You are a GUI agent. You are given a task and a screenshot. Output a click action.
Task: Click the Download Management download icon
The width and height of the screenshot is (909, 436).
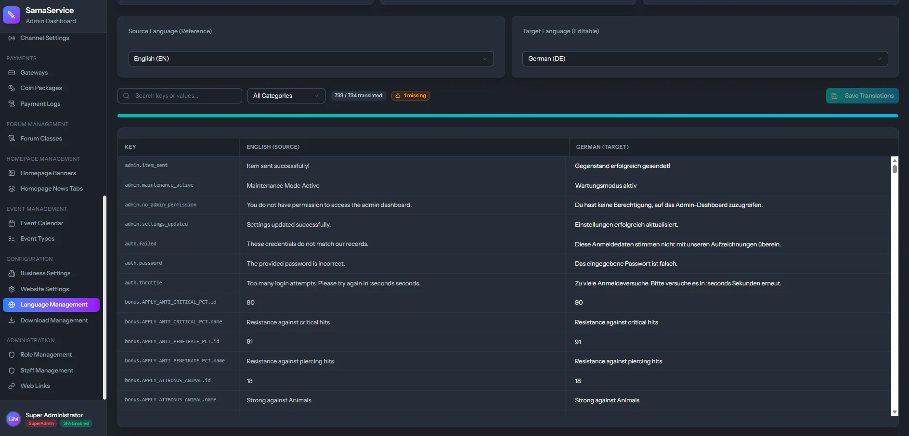tap(12, 321)
